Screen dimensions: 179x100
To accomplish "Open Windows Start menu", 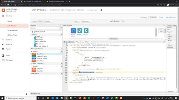I will point(2,98).
